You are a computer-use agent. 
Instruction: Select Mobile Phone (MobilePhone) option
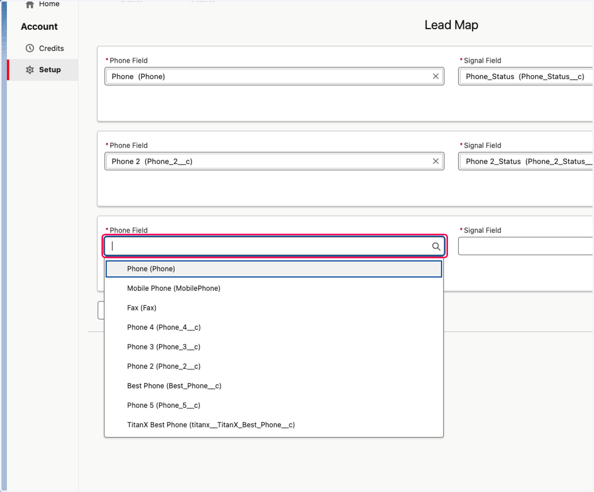tap(274, 288)
